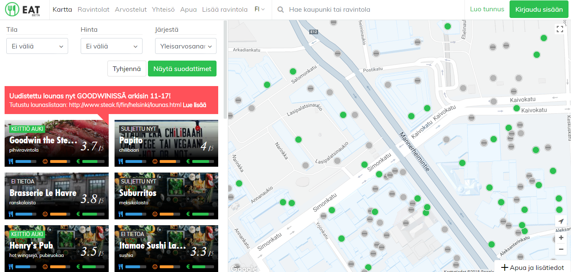Image resolution: width=571 pixels, height=272 pixels.
Task: Click Lue lisää in Goodwin banner
Action: tap(194, 105)
